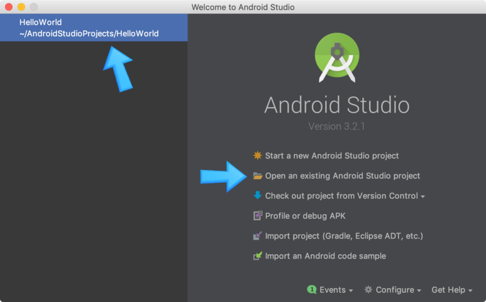The height and width of the screenshot is (302, 486).
Task: Close the Welcome window with red button
Action: click(9, 7)
